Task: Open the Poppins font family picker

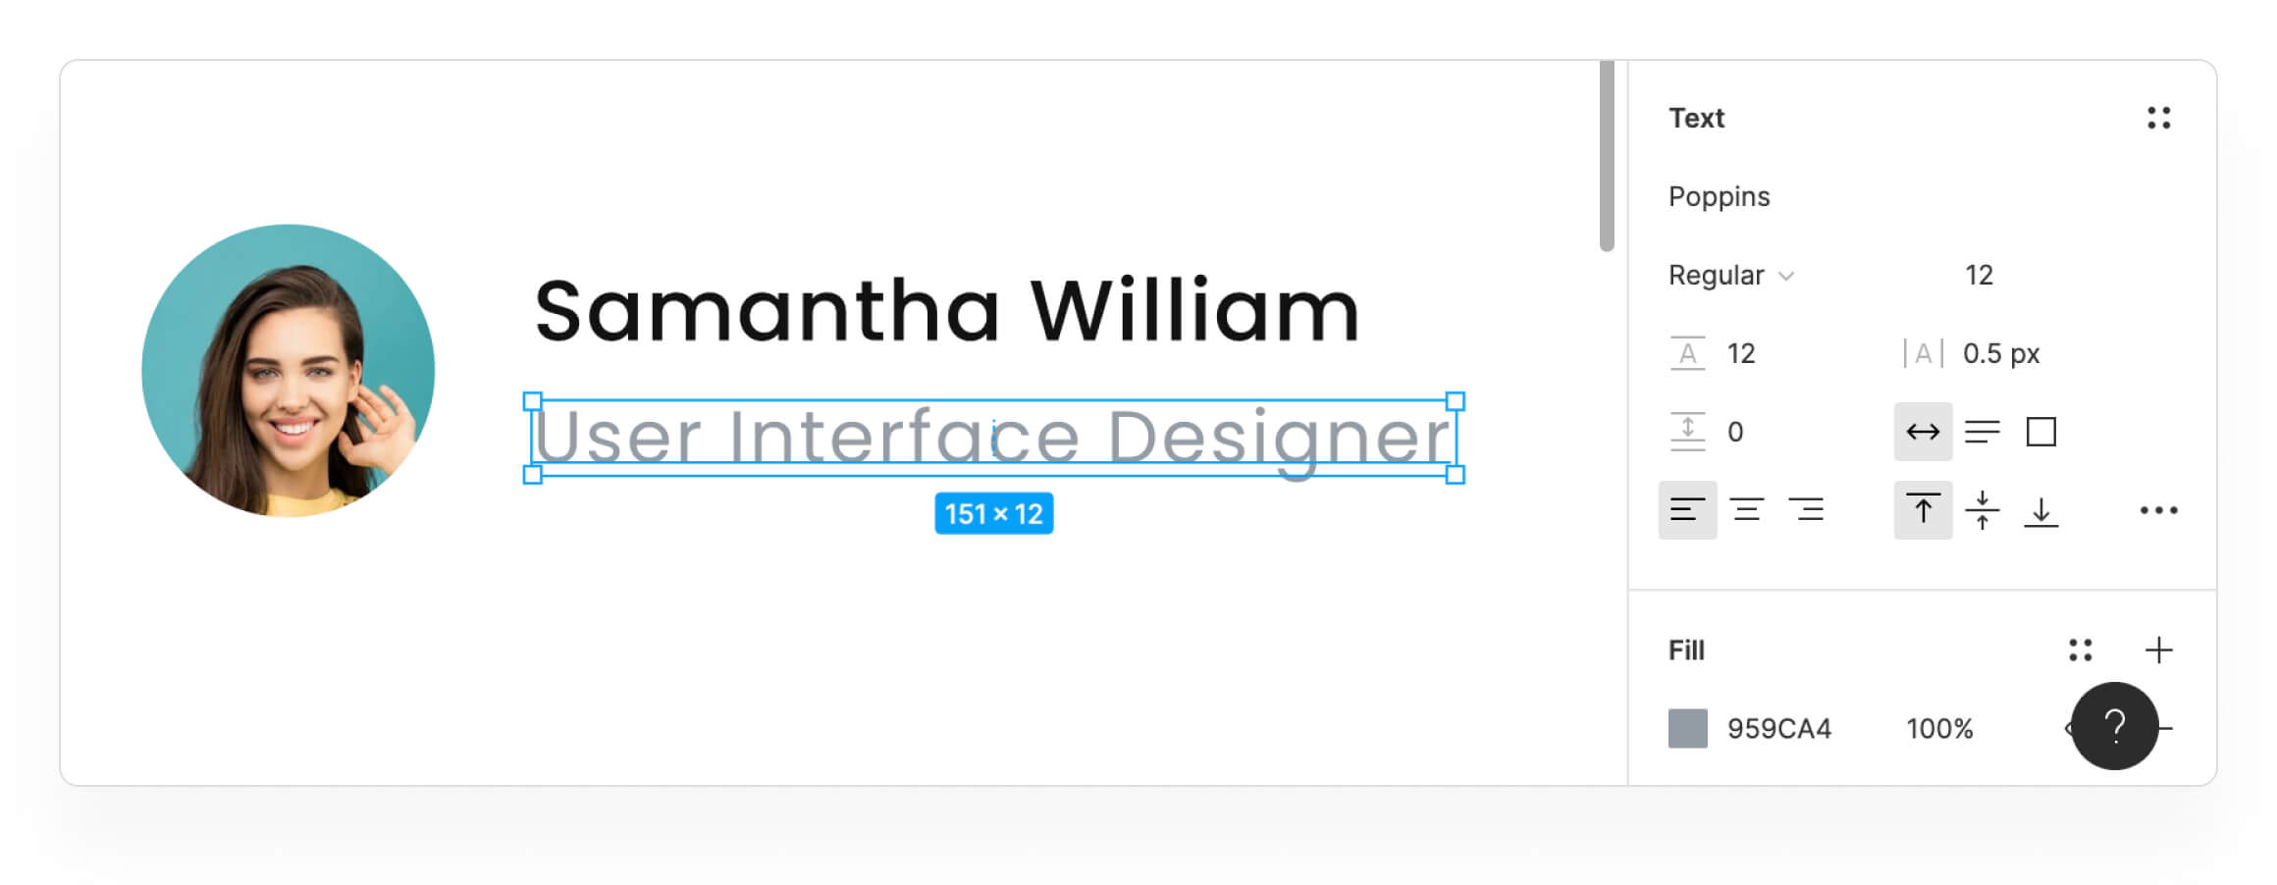Action: pos(1720,196)
